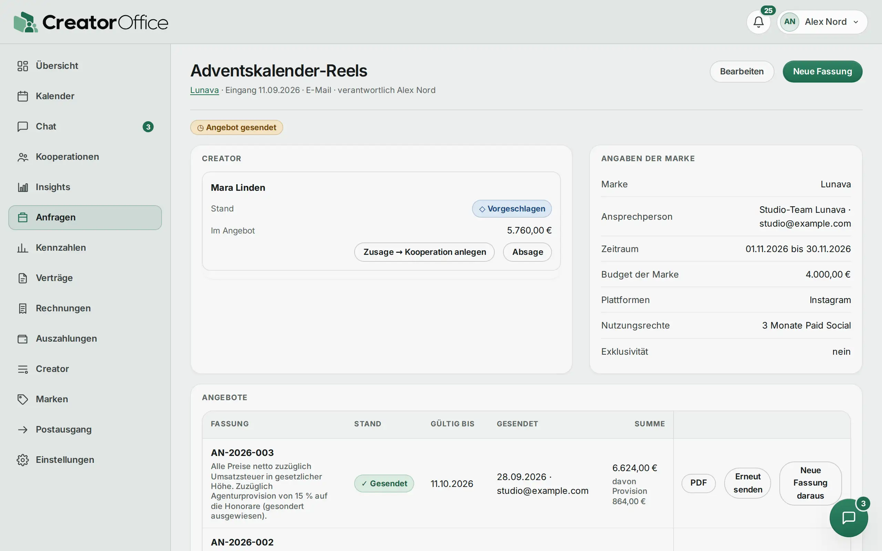Click the CreatorOffice logo icon
882x551 pixels.
coord(25,22)
